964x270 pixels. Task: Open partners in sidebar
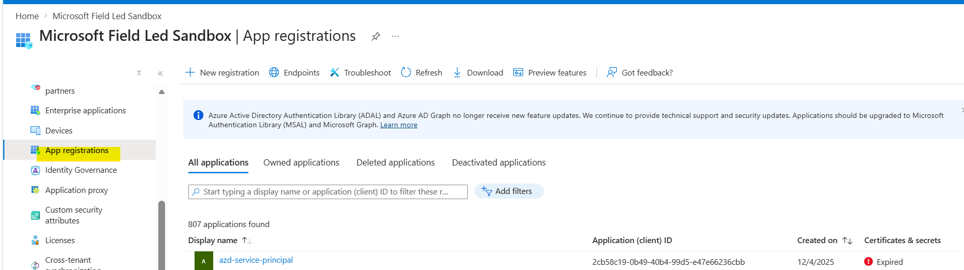[60, 91]
